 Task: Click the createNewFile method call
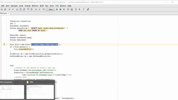pyautogui.click(x=25, y=49)
